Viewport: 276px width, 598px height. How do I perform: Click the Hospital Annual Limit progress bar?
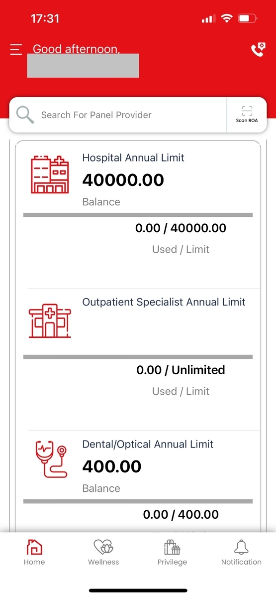pyautogui.click(x=138, y=215)
